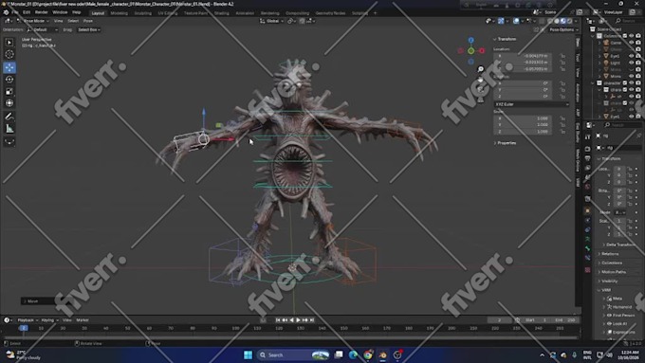
Task: Open Blender from the Windows taskbar
Action: click(x=383, y=354)
